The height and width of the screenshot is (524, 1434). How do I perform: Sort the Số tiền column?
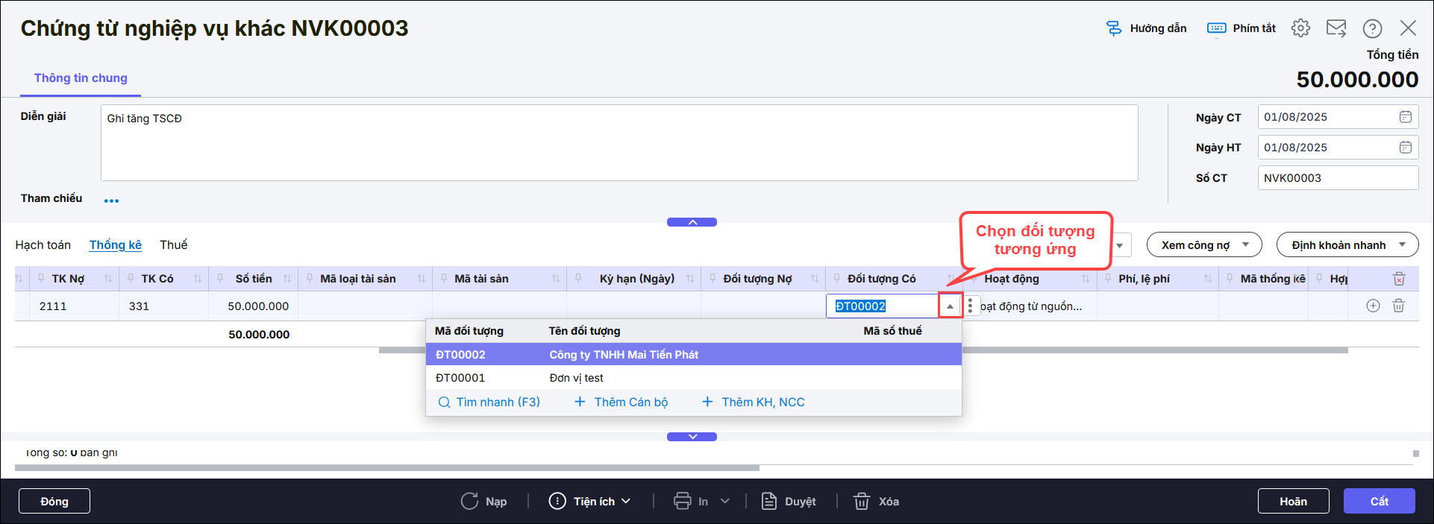point(287,279)
